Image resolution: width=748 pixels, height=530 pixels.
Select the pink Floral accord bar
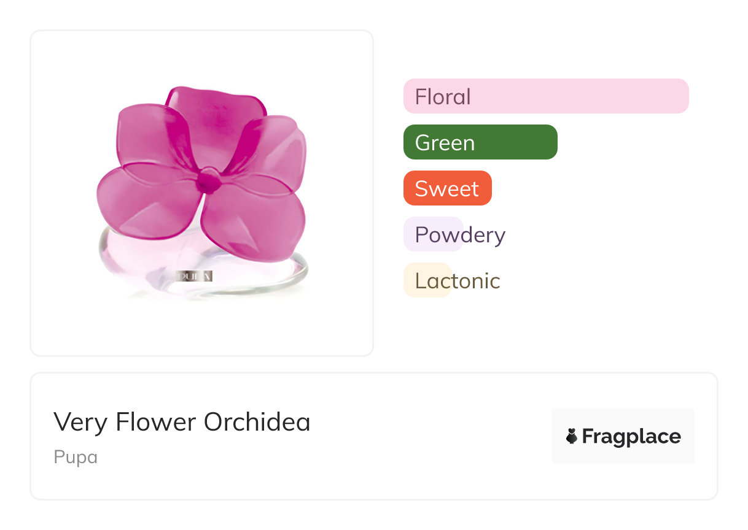pyautogui.click(x=545, y=96)
